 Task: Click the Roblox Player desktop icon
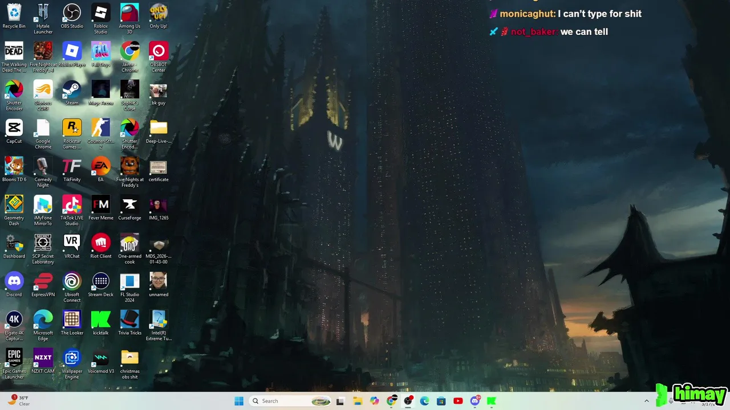pyautogui.click(x=72, y=54)
